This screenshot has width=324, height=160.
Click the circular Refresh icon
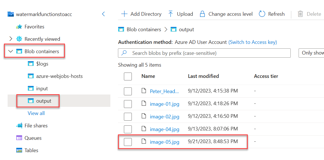point(262,14)
